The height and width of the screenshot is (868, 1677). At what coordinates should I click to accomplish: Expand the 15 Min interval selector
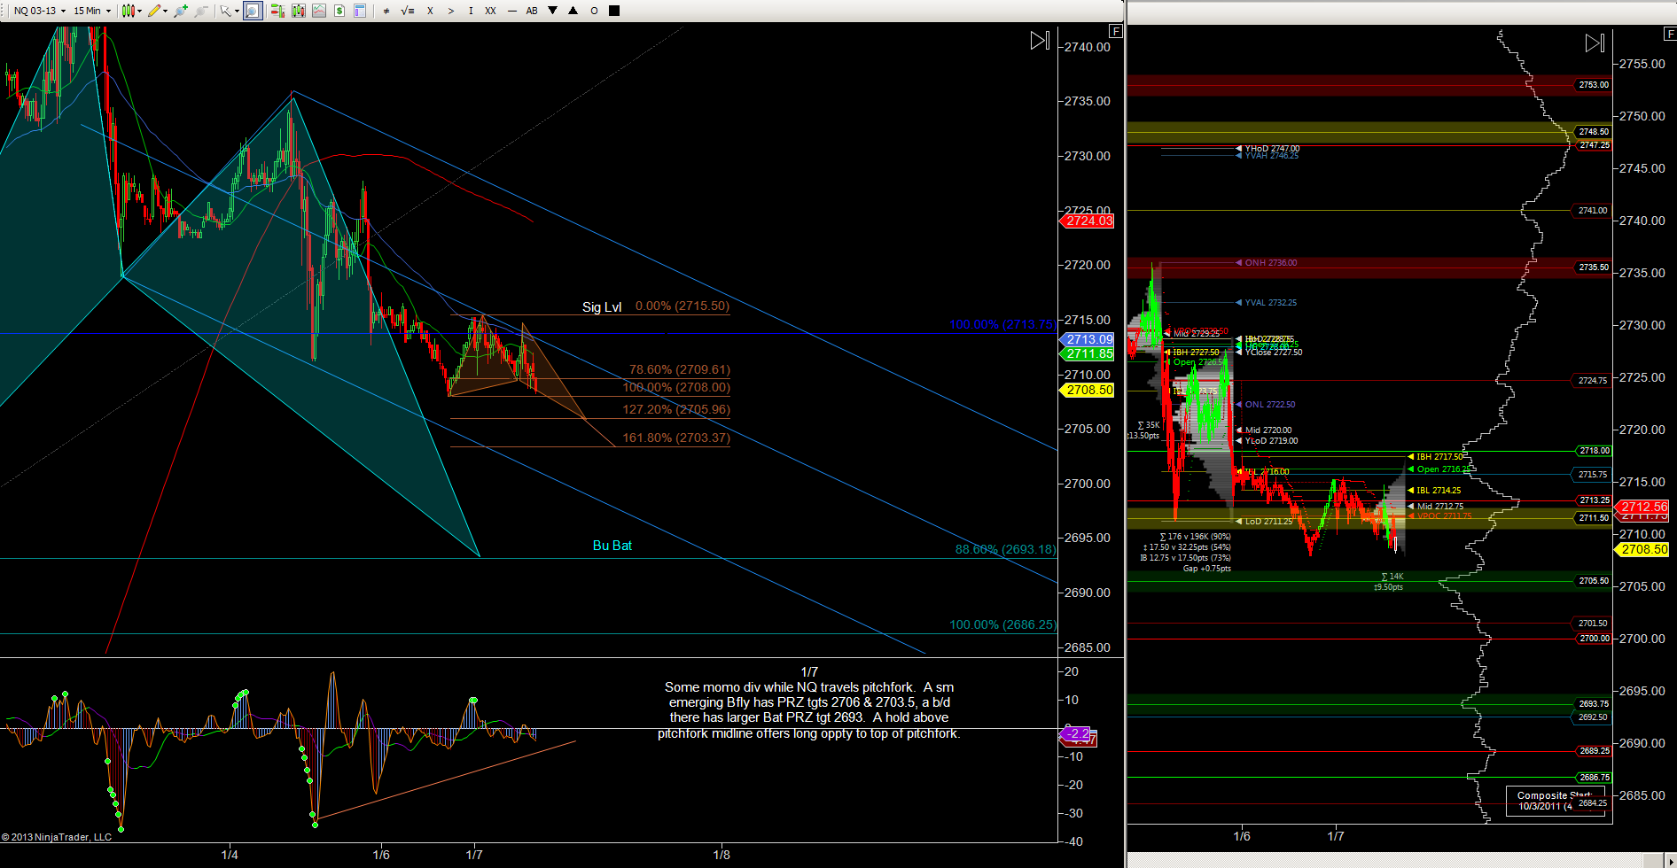92,11
